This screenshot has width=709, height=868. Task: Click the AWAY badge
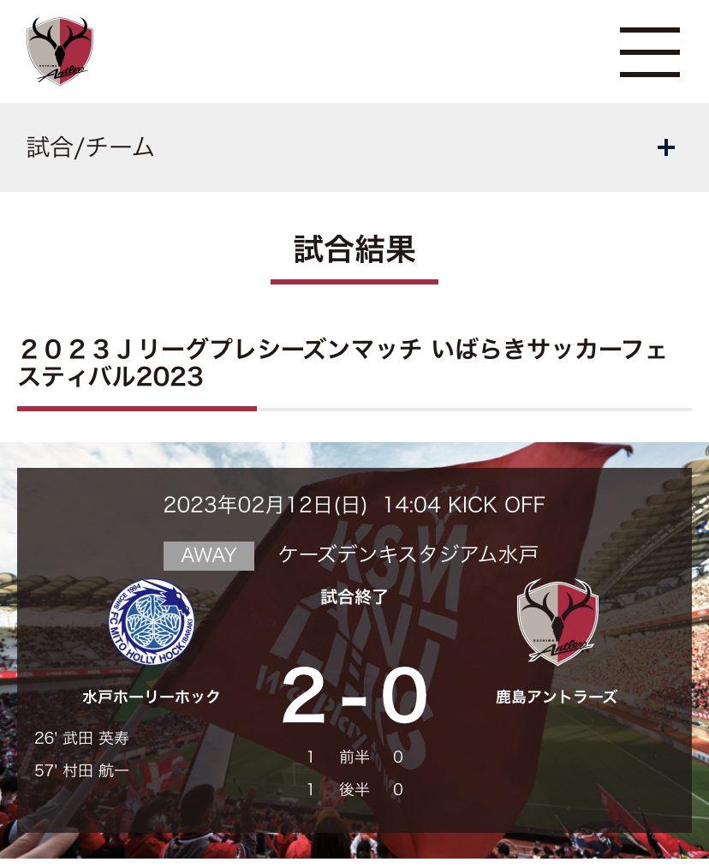tap(208, 555)
